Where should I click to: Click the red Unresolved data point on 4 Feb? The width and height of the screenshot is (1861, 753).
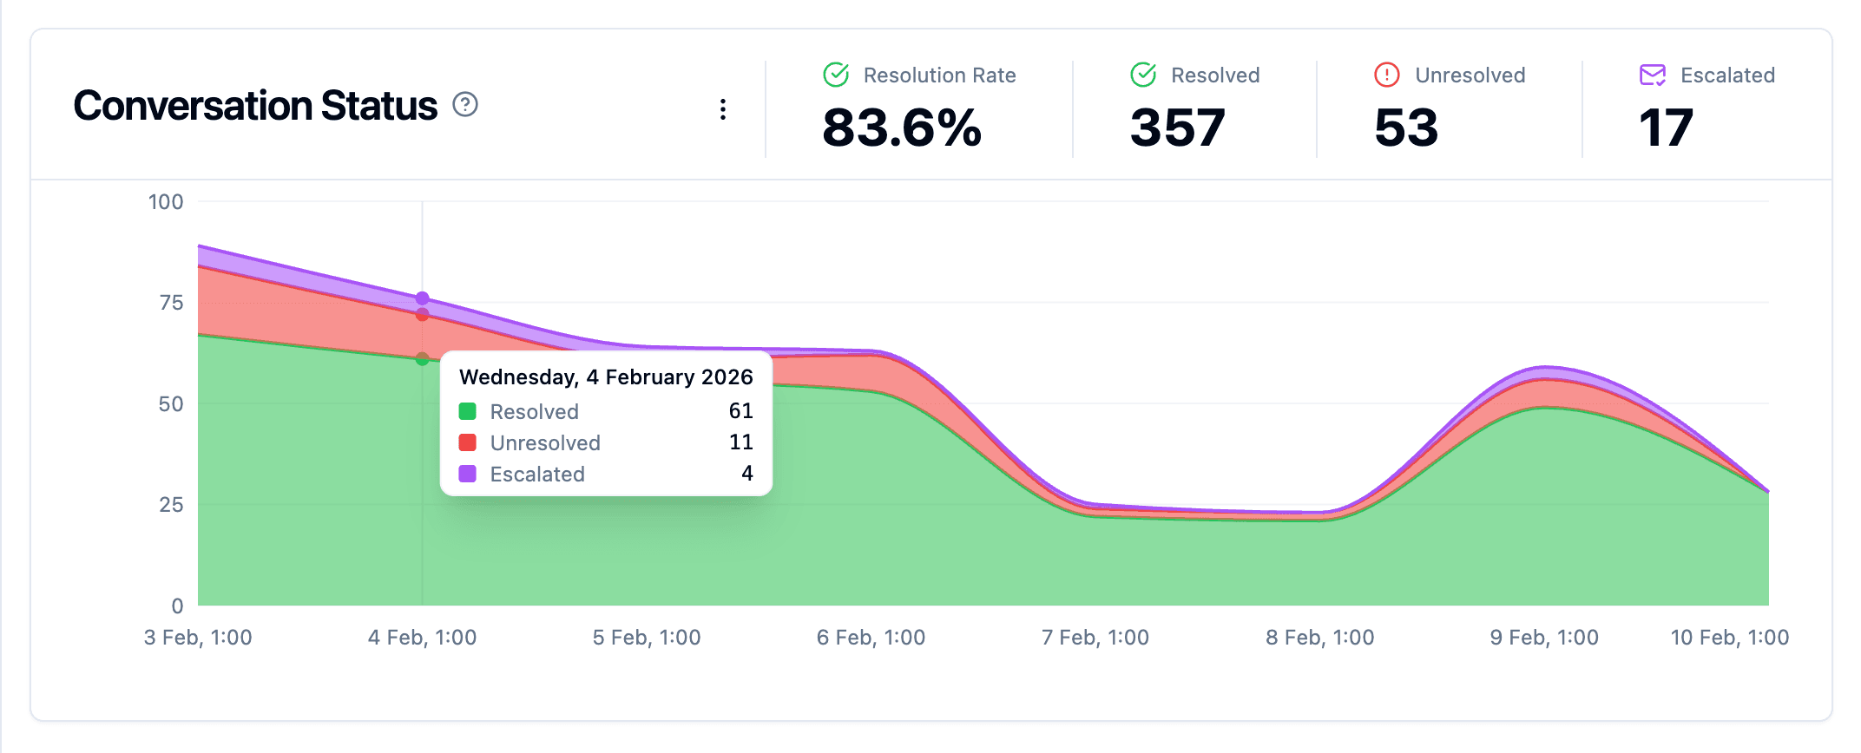[423, 314]
